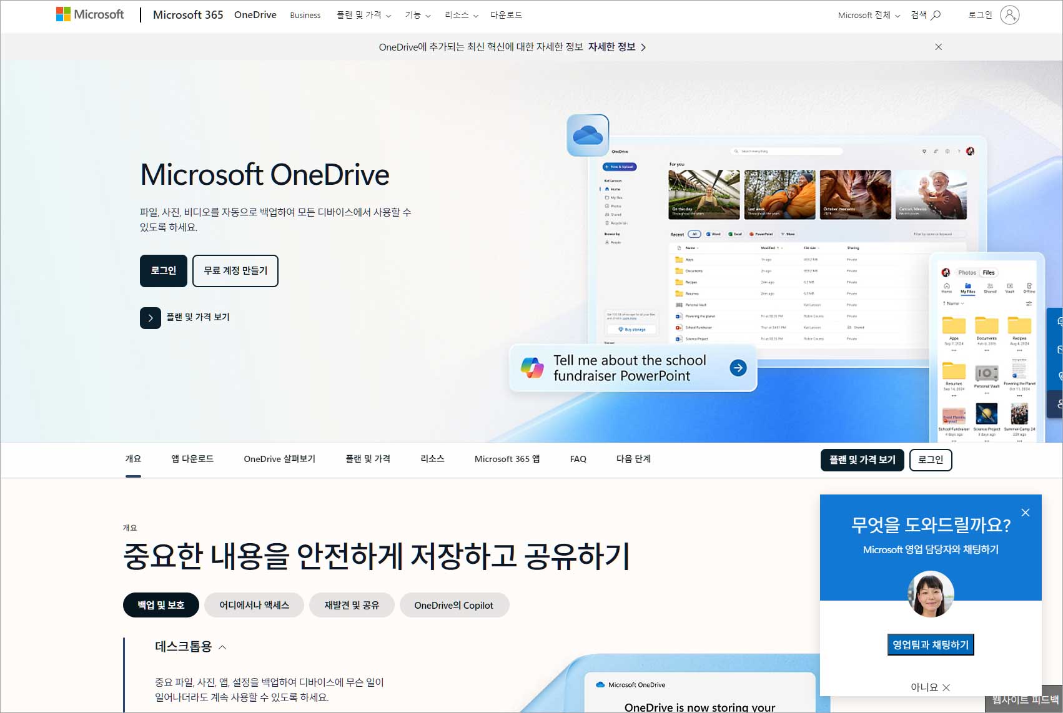Click the Microsoft logo in the header
This screenshot has width=1063, height=713.
[89, 14]
